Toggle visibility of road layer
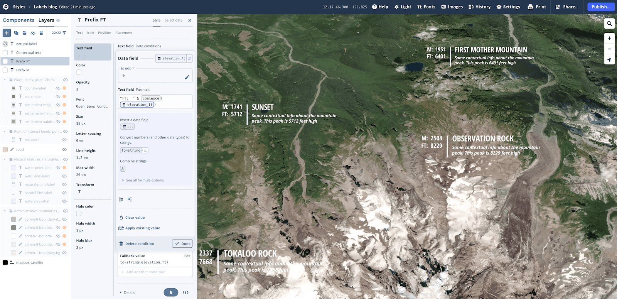The height and width of the screenshot is (299, 617). [x=64, y=150]
